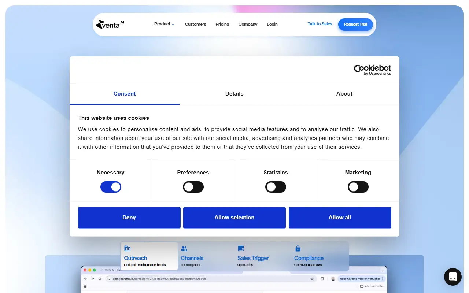The width and height of the screenshot is (469, 293).
Task: Click the Talk to Sales link
Action: pos(320,24)
